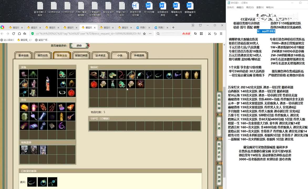Open 我的还价 in the side panel
The image size is (308, 189).
(x=219, y=150)
